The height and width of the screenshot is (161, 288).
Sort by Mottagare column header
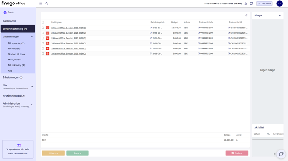tap(56, 22)
